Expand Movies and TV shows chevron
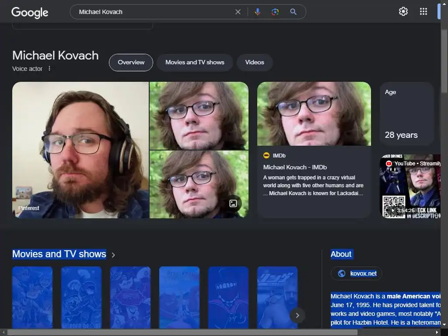Screen dimensions: 448x336 click(113, 255)
